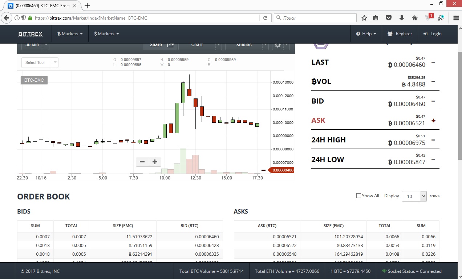Click the SIZE (EMC) header in the Bids table
The width and height of the screenshot is (462, 279).
click(123, 226)
